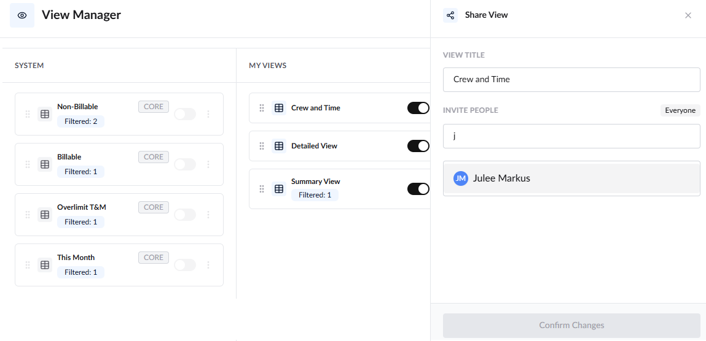Viewport: 706px width, 341px height.
Task: Enable the Non-Billable system view toggle
Action: pyautogui.click(x=185, y=114)
